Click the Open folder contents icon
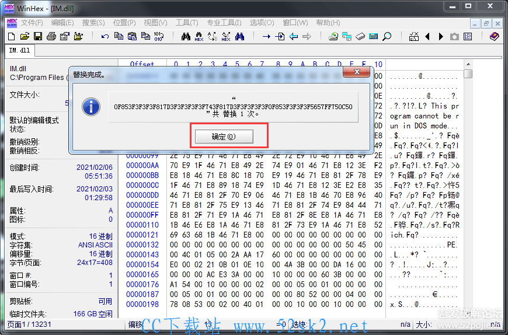The height and width of the screenshot is (335, 508). [x=78, y=36]
